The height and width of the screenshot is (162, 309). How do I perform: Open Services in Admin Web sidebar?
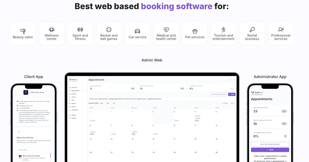pyautogui.click(x=73, y=94)
